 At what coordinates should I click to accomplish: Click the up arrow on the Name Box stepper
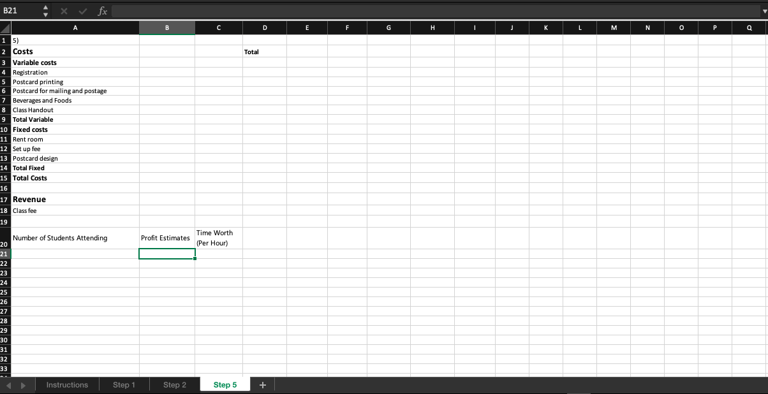(x=45, y=8)
